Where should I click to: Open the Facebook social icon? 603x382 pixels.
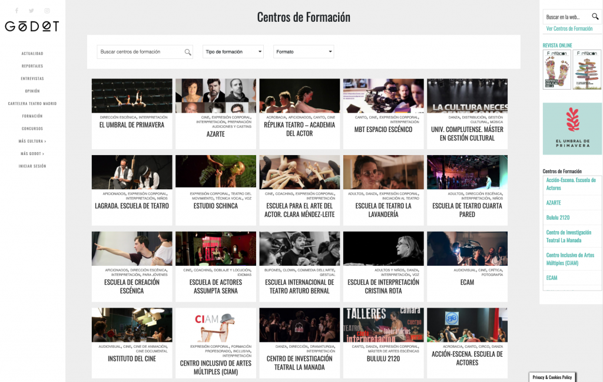[16, 11]
